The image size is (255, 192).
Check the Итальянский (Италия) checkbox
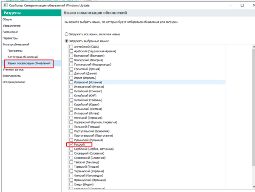point(71,87)
